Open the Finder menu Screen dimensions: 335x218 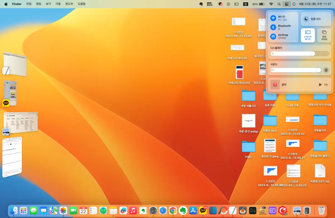17,4
